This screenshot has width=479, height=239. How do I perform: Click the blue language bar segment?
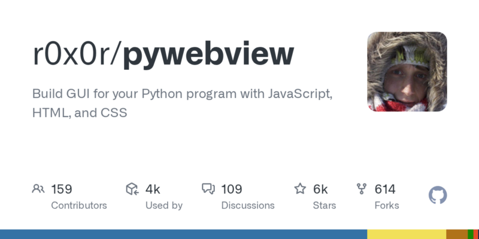pos(183,234)
